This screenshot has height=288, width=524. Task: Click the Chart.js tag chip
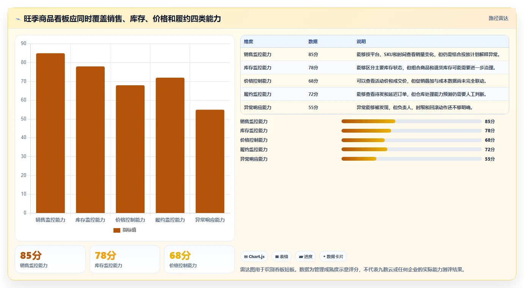(x=254, y=257)
